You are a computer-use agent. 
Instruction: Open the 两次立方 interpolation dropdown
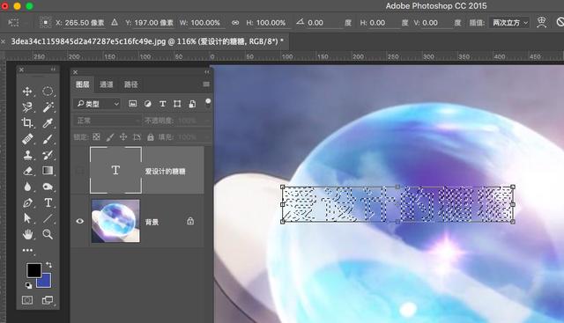click(509, 23)
